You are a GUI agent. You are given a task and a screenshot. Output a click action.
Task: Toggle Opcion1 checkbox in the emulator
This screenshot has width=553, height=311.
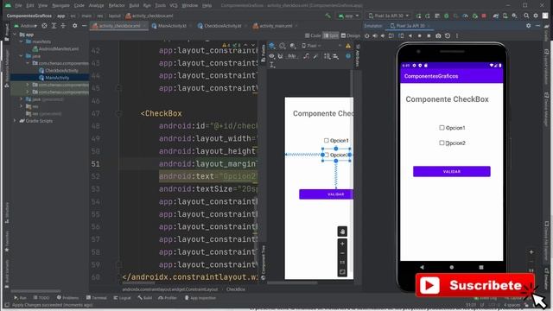[x=442, y=128]
